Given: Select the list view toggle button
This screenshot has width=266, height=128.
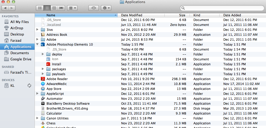Looking at the screenshot, I should tap(47, 8).
